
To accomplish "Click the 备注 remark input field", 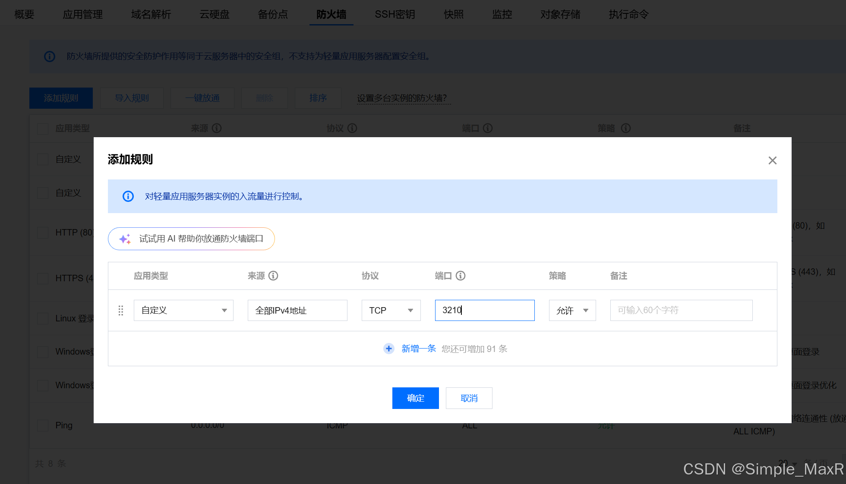I will pyautogui.click(x=681, y=311).
